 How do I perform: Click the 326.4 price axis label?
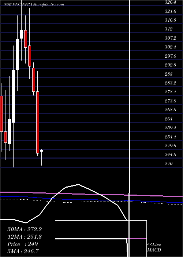[171, 2]
